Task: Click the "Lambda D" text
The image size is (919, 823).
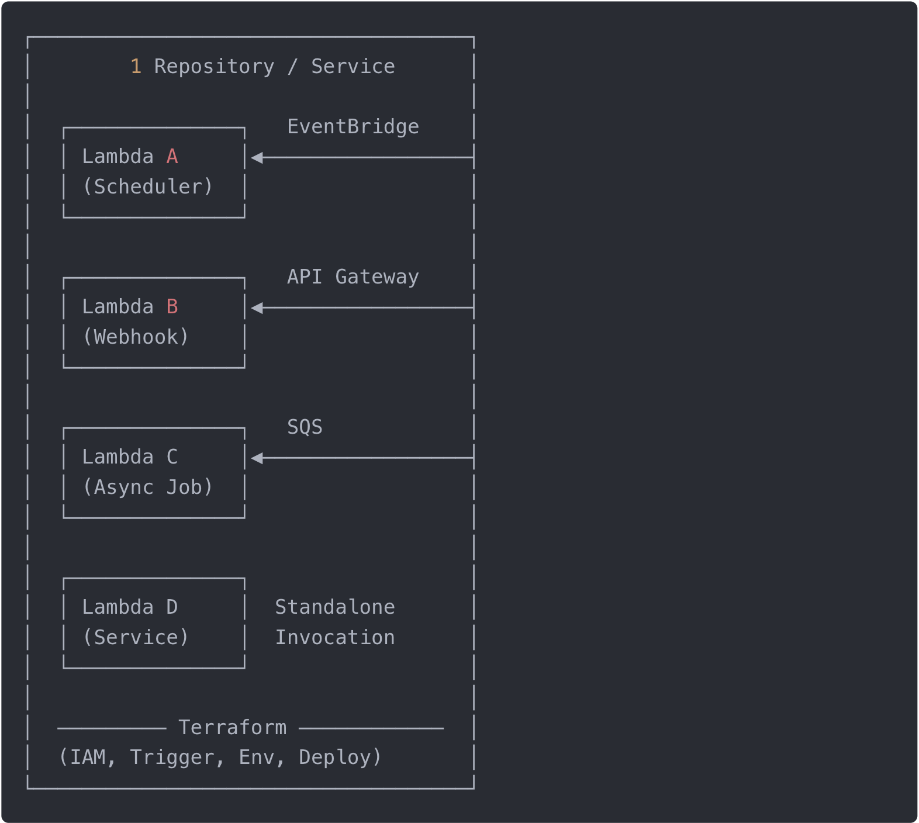Action: [130, 607]
